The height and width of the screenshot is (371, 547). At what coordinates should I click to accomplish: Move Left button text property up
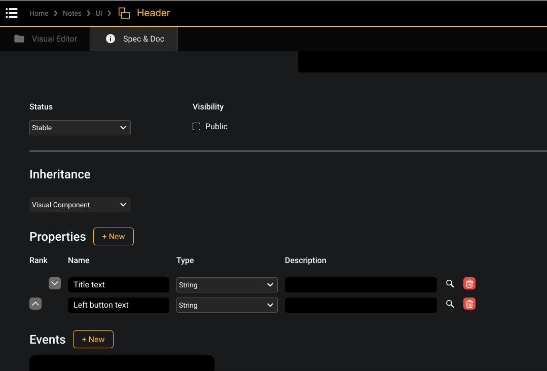pos(35,304)
